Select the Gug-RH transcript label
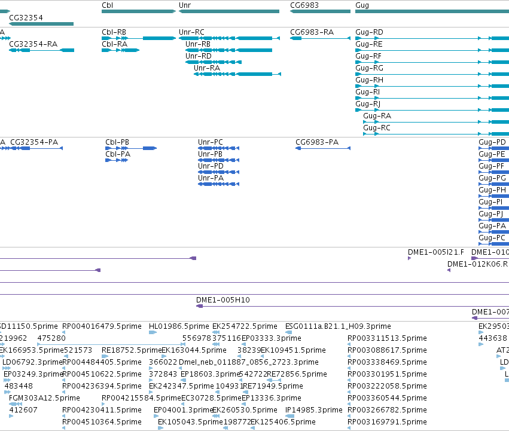Image resolution: width=509 pixels, height=431 pixels. 370,81
